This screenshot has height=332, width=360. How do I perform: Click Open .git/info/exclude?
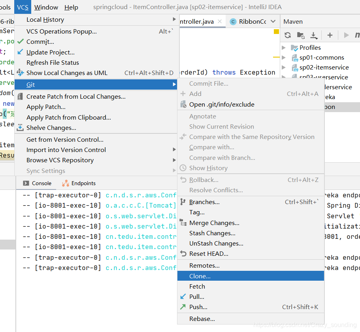click(x=251, y=105)
